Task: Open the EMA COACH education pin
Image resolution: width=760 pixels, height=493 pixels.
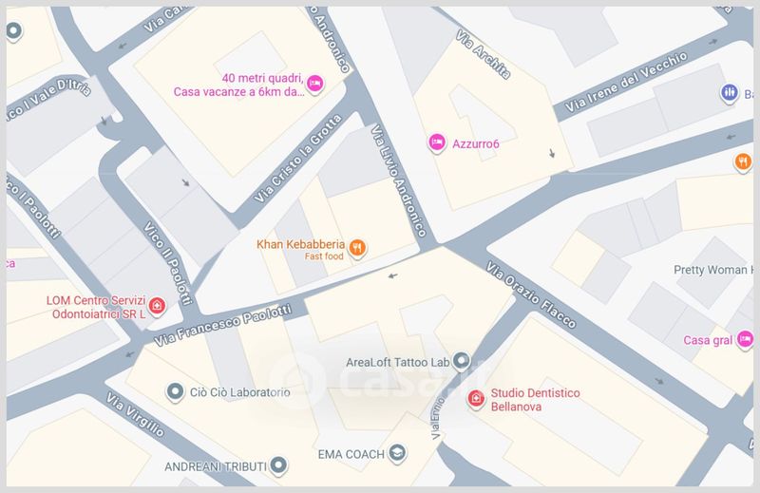Action: tap(397, 454)
